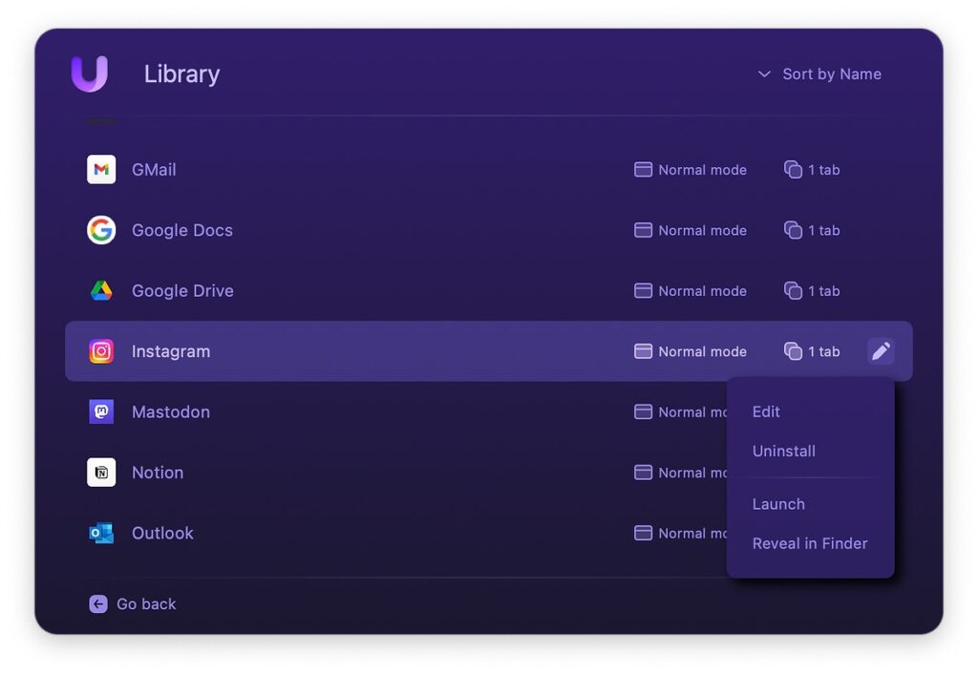Click the chevron beside Sort by Name
The image size is (978, 675).
pyautogui.click(x=764, y=74)
